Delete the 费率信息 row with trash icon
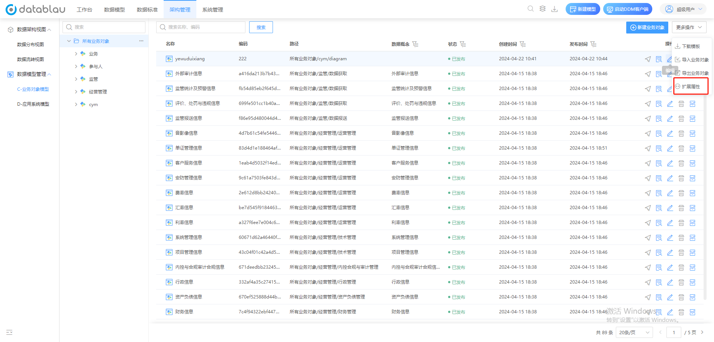 [681, 193]
